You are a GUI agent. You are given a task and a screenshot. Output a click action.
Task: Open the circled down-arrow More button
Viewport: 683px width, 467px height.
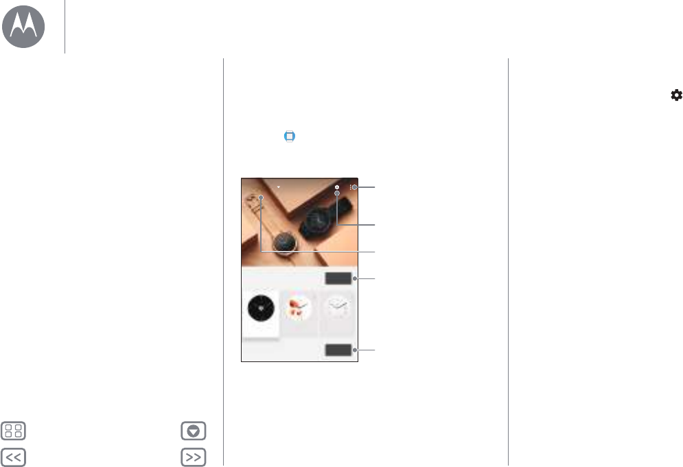[194, 431]
